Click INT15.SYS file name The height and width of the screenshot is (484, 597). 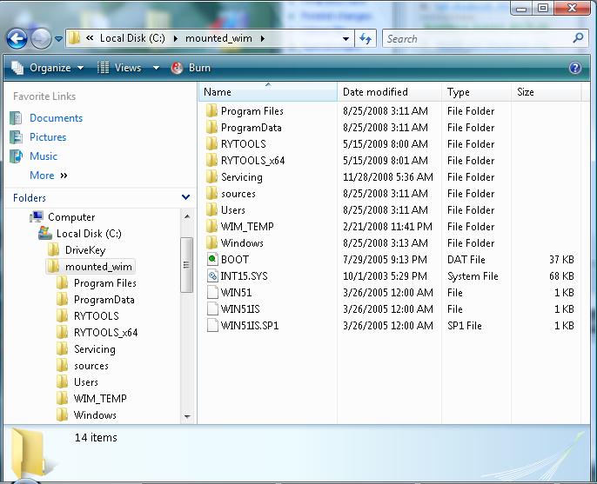(x=244, y=276)
